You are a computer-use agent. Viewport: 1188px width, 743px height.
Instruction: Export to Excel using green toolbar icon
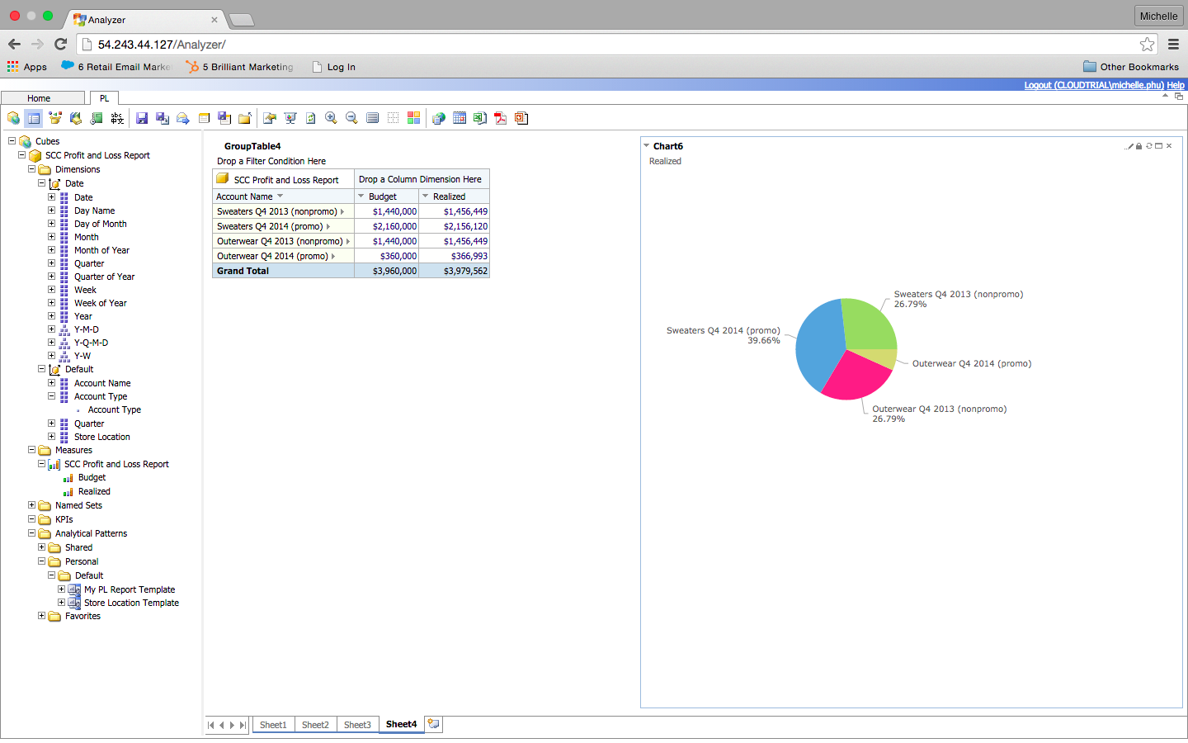(479, 118)
